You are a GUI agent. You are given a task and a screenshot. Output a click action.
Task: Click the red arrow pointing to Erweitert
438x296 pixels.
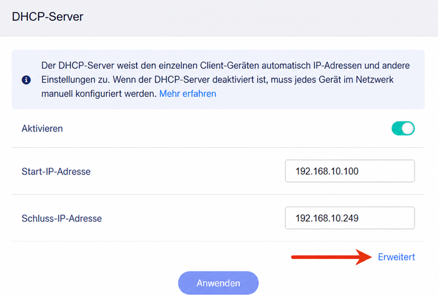point(331,257)
